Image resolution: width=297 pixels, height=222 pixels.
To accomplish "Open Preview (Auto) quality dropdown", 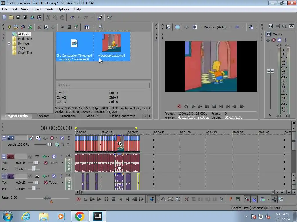I will click(x=230, y=27).
